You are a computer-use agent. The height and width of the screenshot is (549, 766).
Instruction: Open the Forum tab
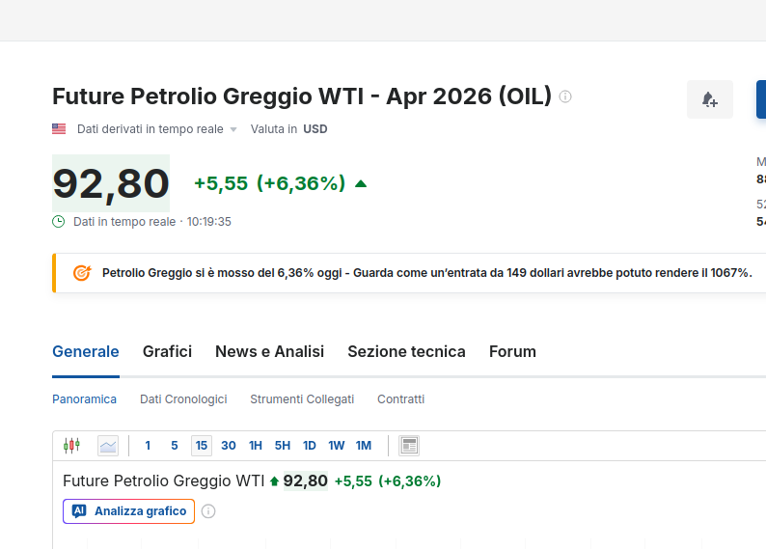click(512, 351)
